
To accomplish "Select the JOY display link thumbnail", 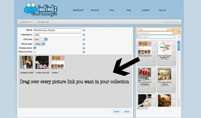I will (x=165, y=74).
